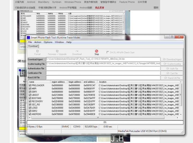Screen dimensions: 193x143
Task: Click the partition list horizontal scrollbar thumb
Action: 98,118
